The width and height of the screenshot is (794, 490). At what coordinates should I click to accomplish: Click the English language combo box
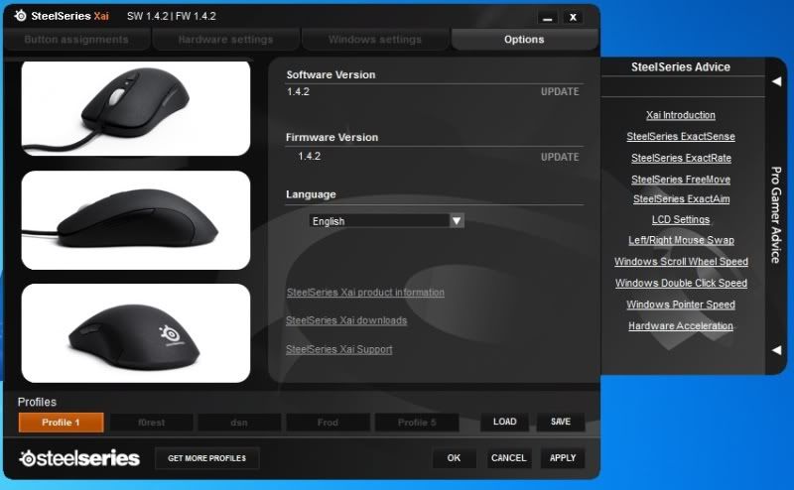point(386,221)
